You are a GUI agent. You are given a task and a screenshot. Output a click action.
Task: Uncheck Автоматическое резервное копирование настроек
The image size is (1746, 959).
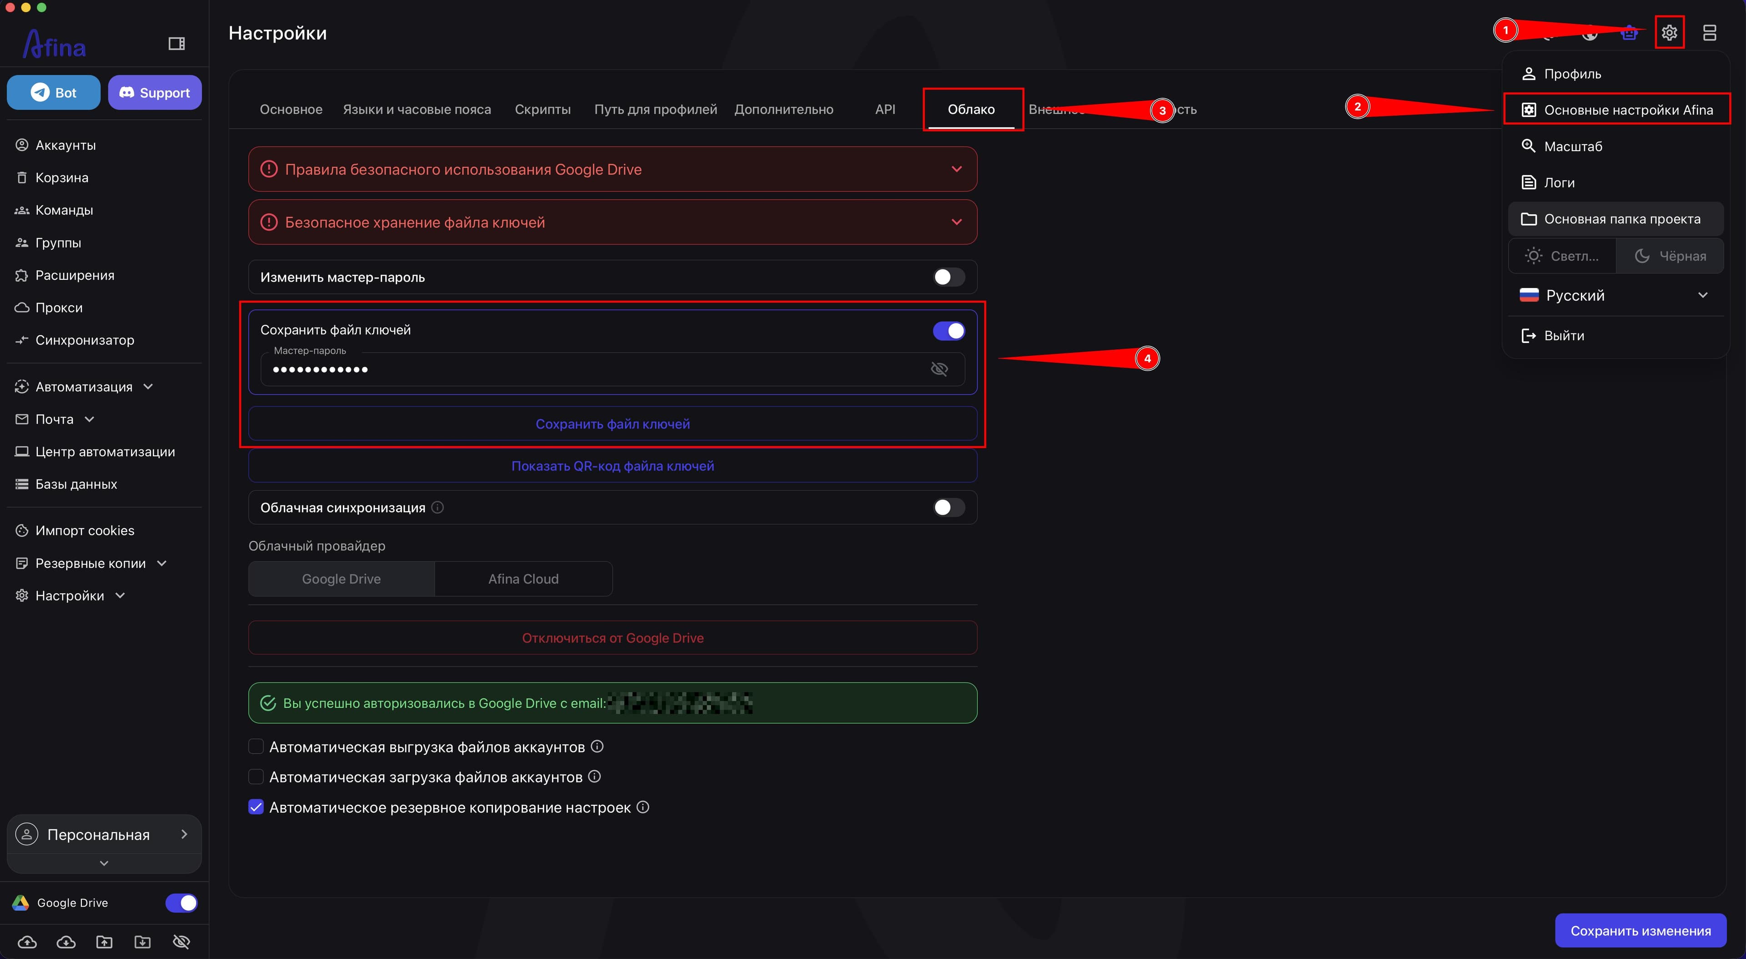pyautogui.click(x=256, y=807)
